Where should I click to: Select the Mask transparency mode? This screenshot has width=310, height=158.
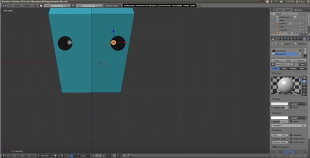(x=277, y=152)
